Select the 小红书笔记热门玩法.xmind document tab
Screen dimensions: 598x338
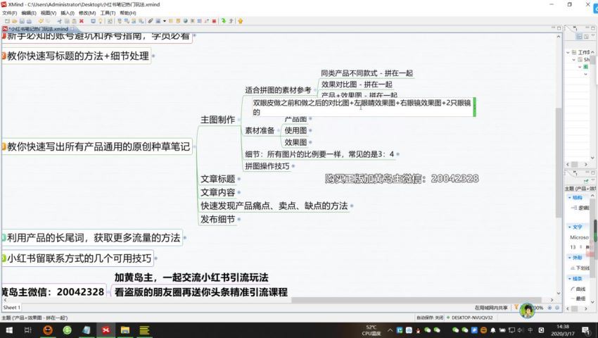click(x=39, y=29)
